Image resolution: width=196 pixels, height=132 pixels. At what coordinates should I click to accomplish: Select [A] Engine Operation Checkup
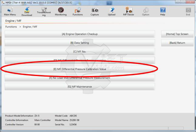[x=79, y=34]
